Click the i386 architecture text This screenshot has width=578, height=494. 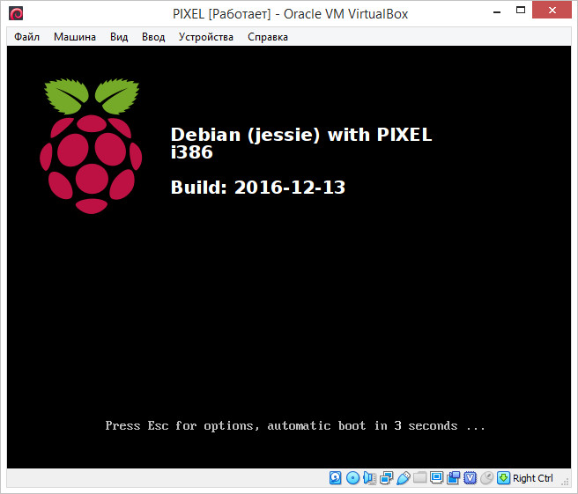pos(192,152)
